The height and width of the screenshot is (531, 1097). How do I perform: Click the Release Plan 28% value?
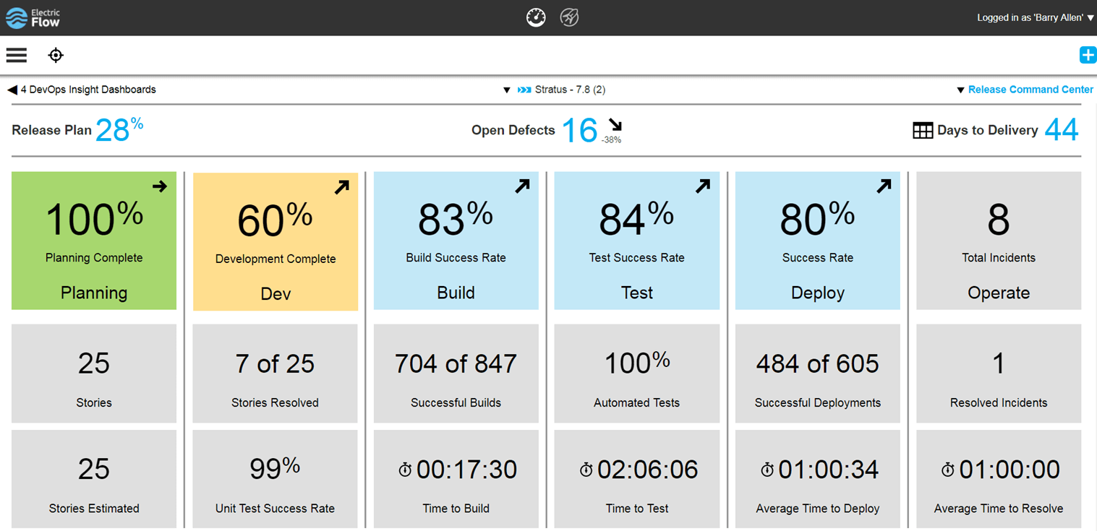coord(119,129)
